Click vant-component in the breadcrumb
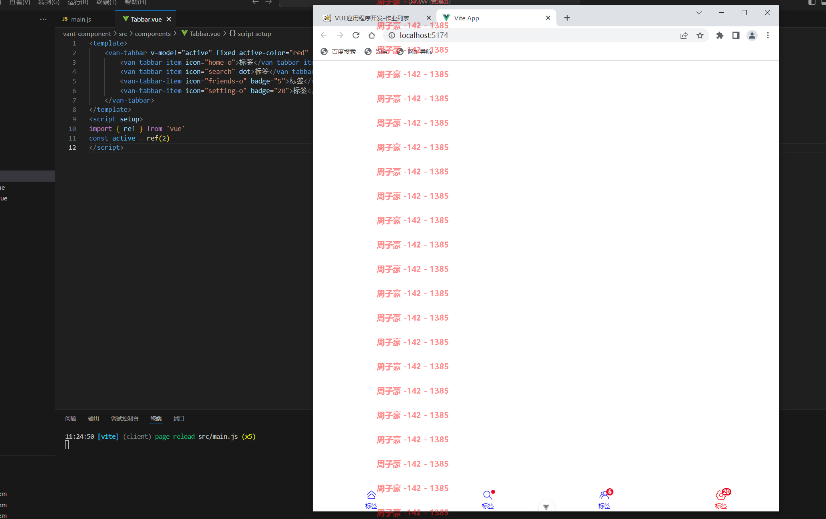The image size is (826, 519). pyautogui.click(x=87, y=34)
